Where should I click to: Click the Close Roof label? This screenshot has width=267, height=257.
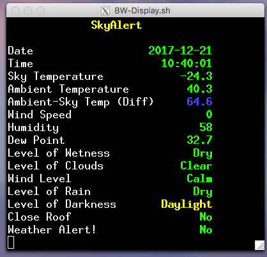coord(40,217)
